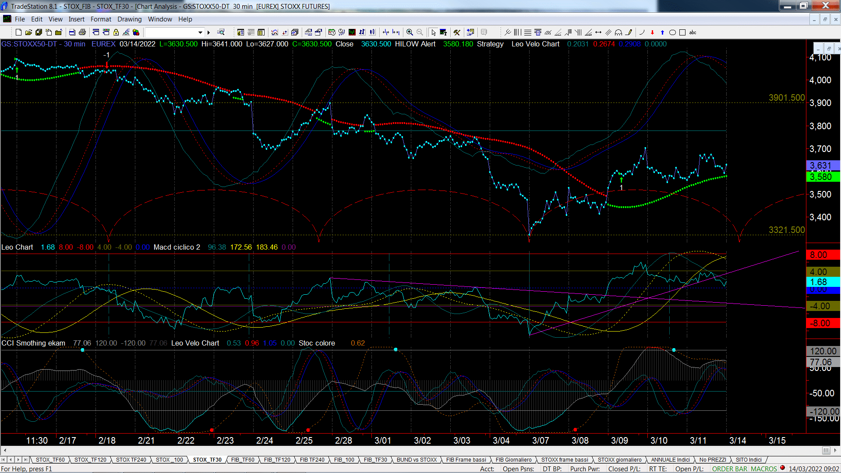Select the blue up arrow tool
This screenshot has height=473, width=841.
click(x=662, y=32)
